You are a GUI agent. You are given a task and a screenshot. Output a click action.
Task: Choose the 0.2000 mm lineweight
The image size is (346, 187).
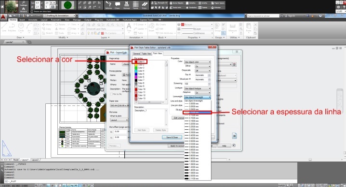[x=198, y=124]
